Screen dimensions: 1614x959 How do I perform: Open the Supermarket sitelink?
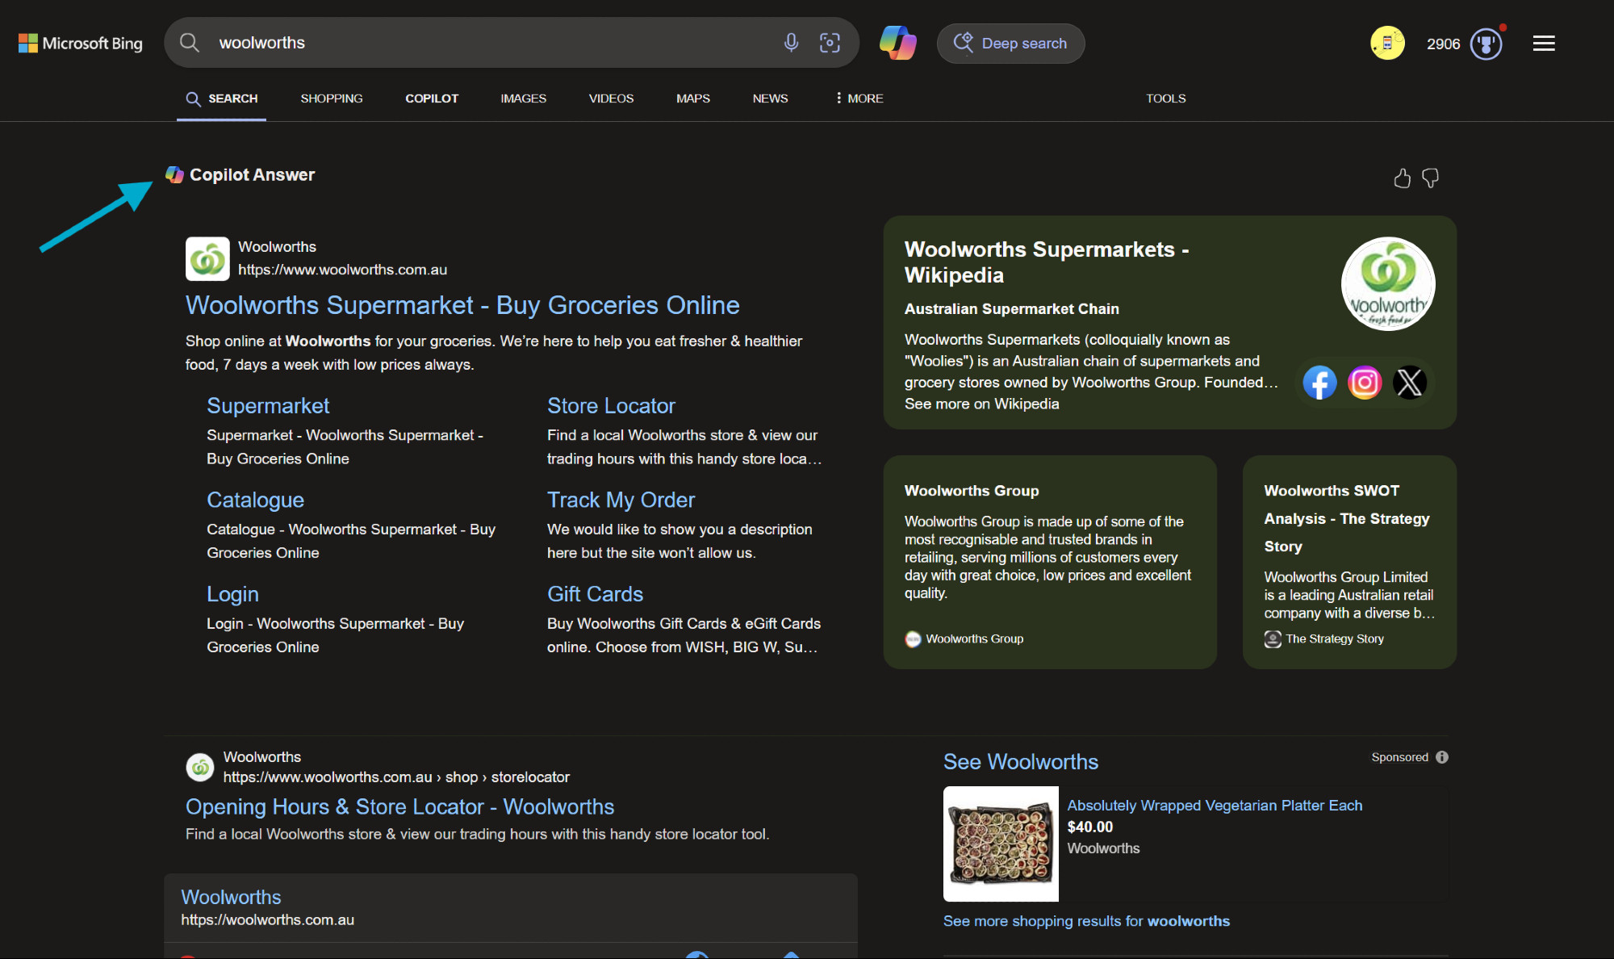tap(268, 405)
